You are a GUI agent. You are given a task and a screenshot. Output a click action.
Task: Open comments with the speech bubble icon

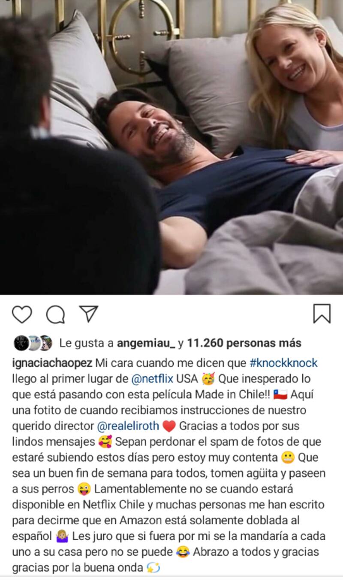55,315
